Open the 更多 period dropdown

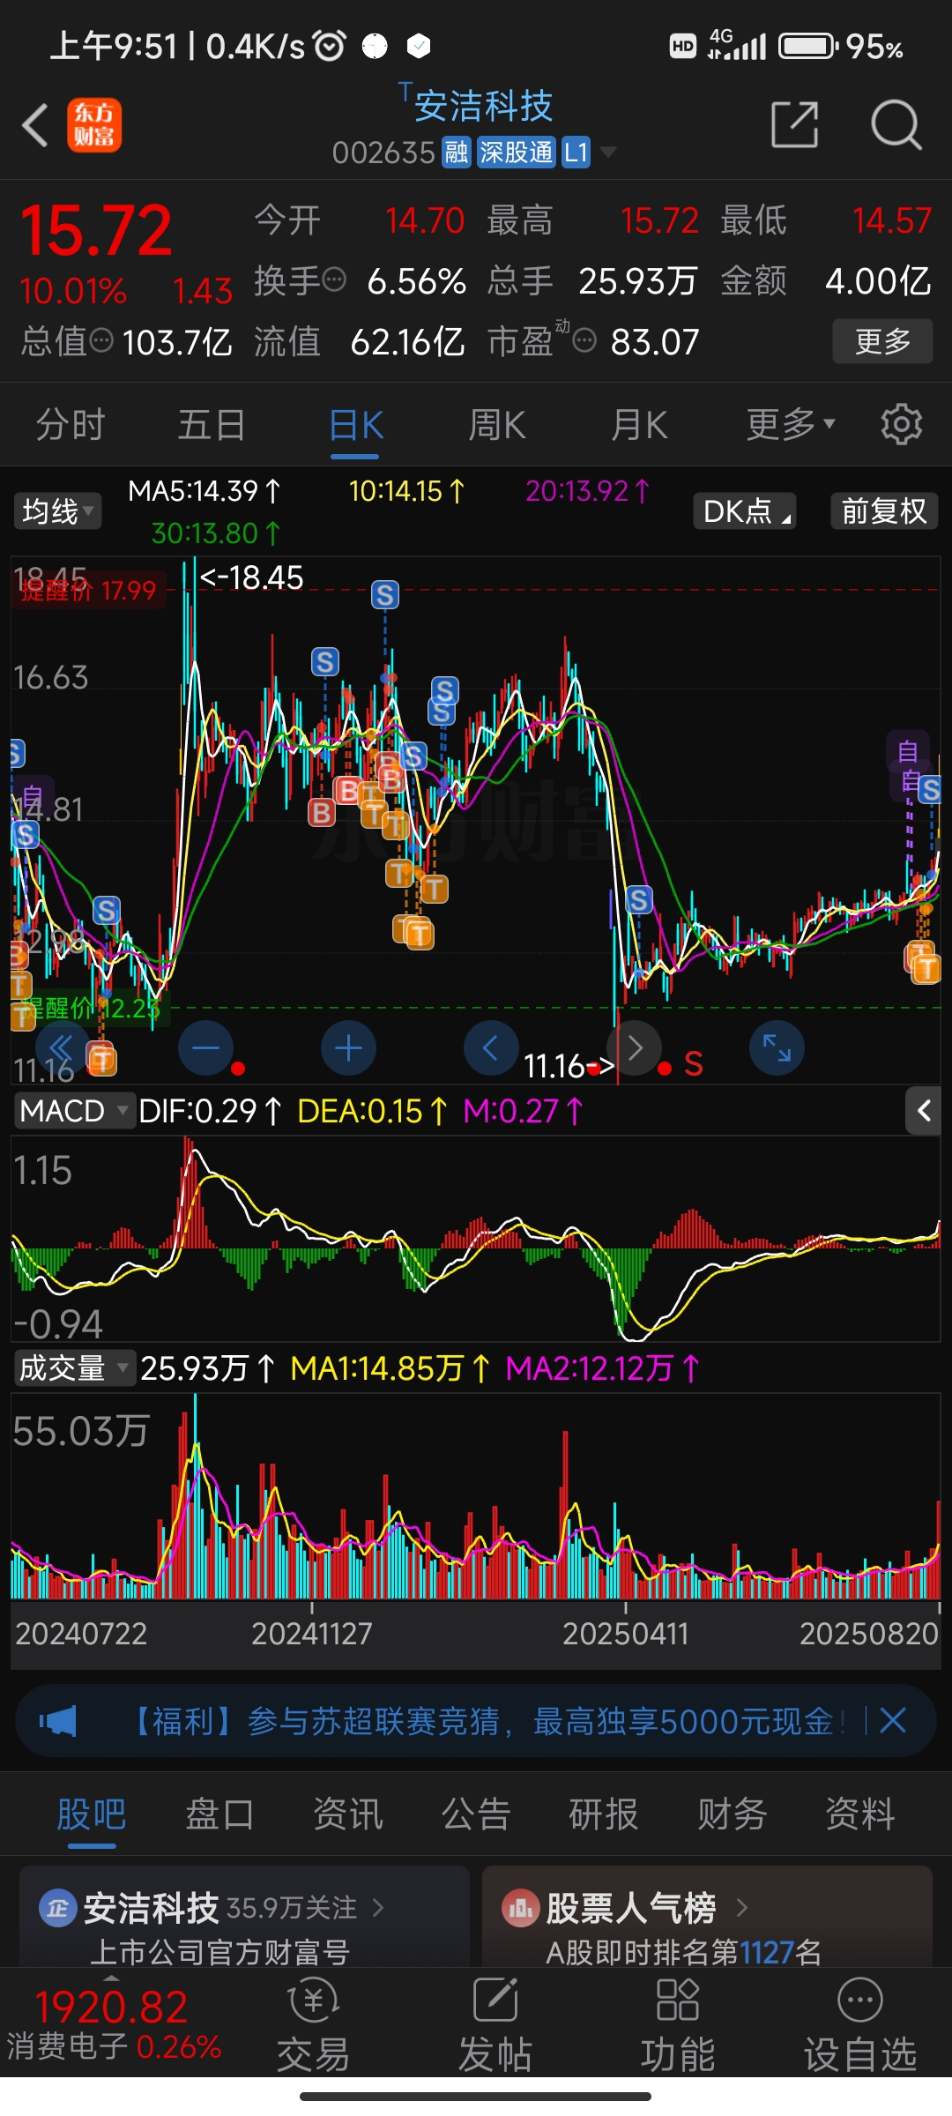click(791, 424)
